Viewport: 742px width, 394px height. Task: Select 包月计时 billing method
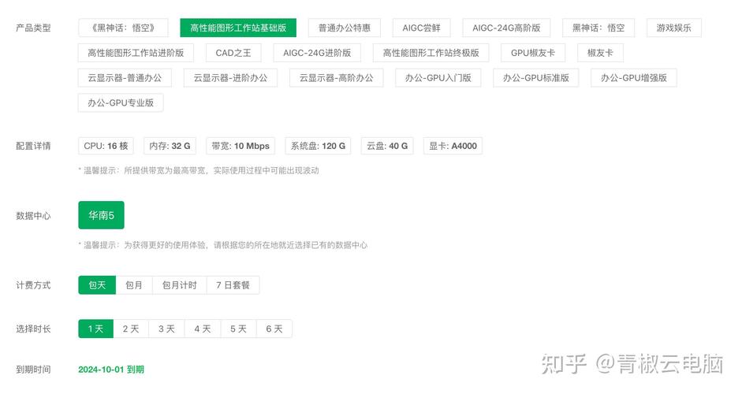[x=179, y=285]
